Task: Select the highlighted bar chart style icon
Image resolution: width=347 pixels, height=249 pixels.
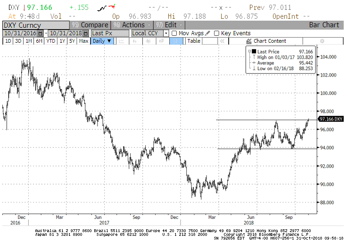Action: (x=176, y=41)
